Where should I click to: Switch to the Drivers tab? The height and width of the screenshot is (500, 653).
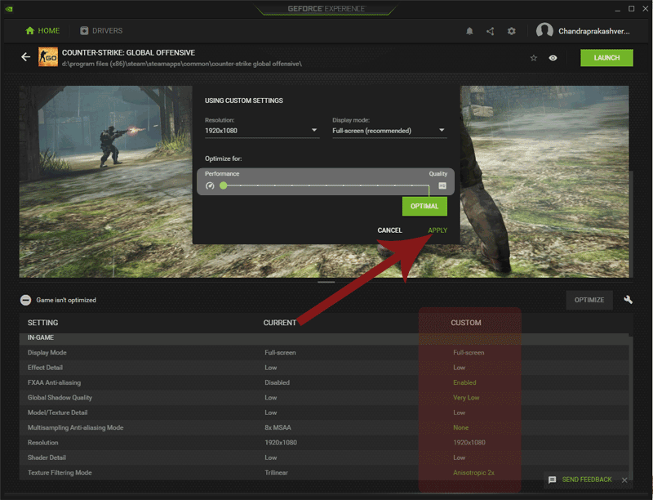tap(101, 31)
